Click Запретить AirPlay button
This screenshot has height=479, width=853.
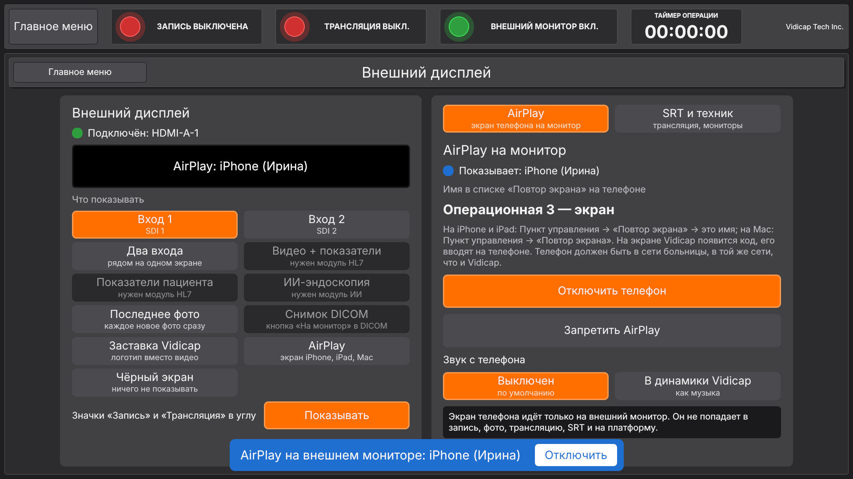(x=612, y=330)
